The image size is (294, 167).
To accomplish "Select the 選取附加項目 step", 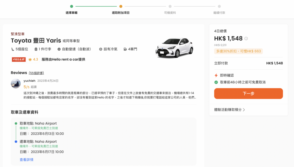I will point(121,13).
